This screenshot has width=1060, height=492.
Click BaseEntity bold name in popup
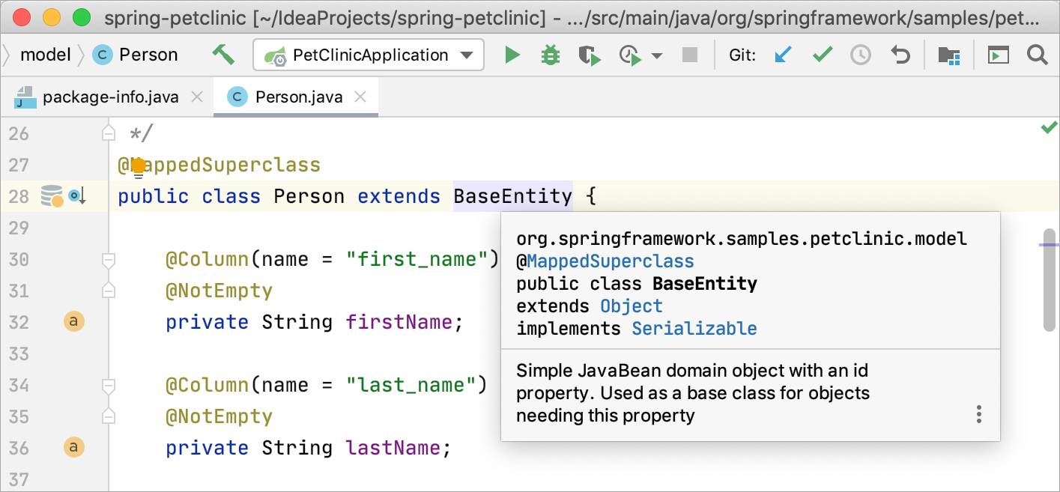pos(705,284)
